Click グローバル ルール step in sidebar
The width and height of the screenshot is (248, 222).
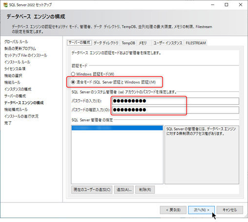[16, 42]
